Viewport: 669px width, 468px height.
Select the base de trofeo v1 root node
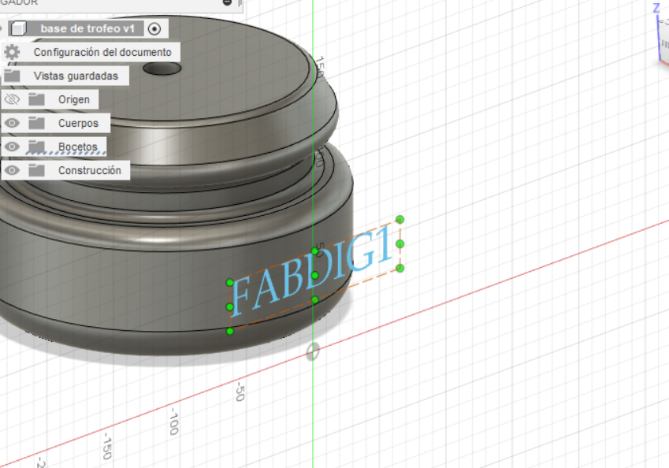pos(87,28)
